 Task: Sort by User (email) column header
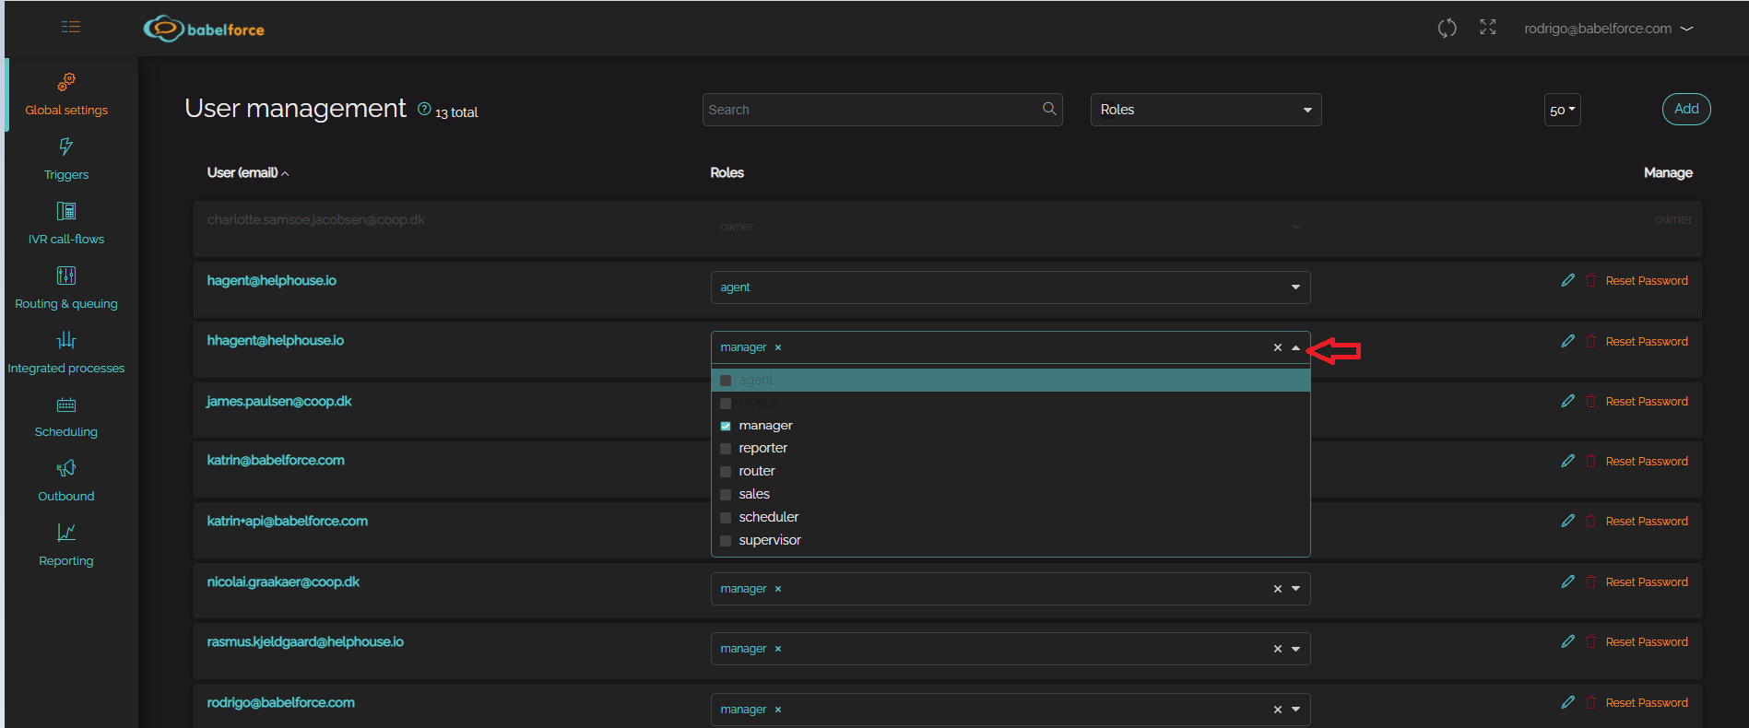(247, 172)
